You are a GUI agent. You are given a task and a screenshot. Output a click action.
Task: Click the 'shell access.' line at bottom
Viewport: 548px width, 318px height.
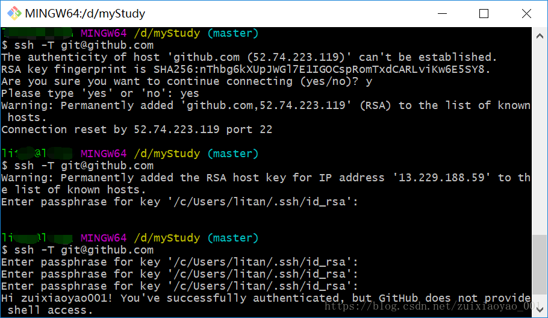(x=51, y=310)
